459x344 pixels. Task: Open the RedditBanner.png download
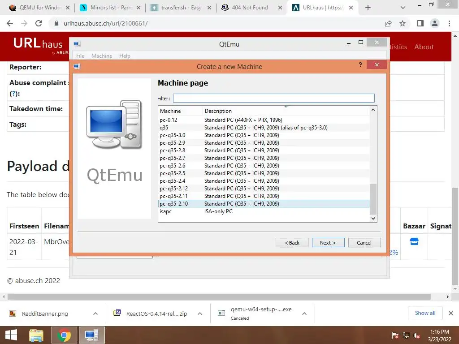tap(45, 314)
